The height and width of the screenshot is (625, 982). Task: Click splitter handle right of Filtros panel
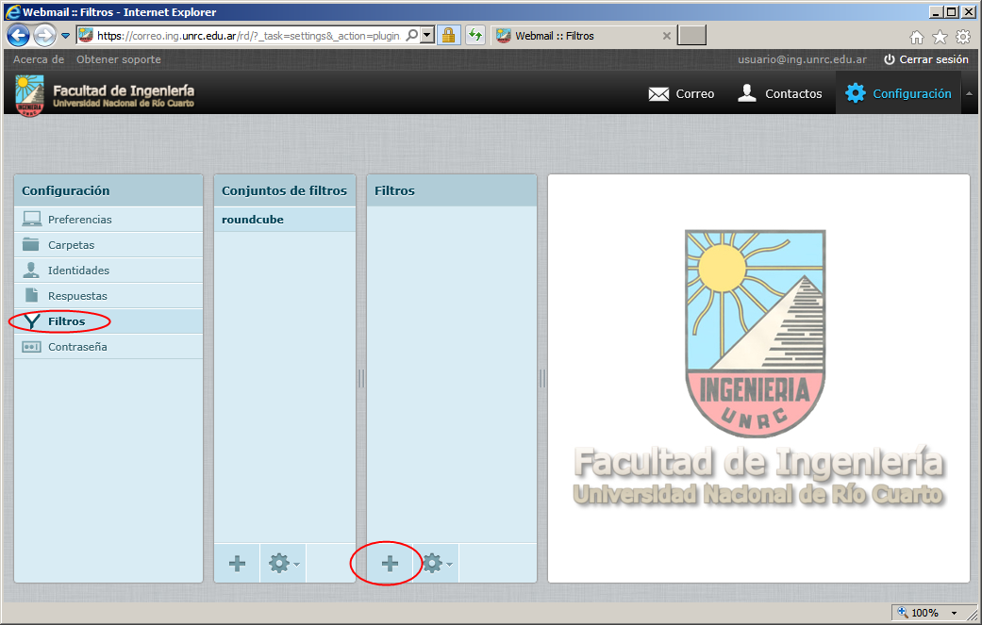(542, 379)
